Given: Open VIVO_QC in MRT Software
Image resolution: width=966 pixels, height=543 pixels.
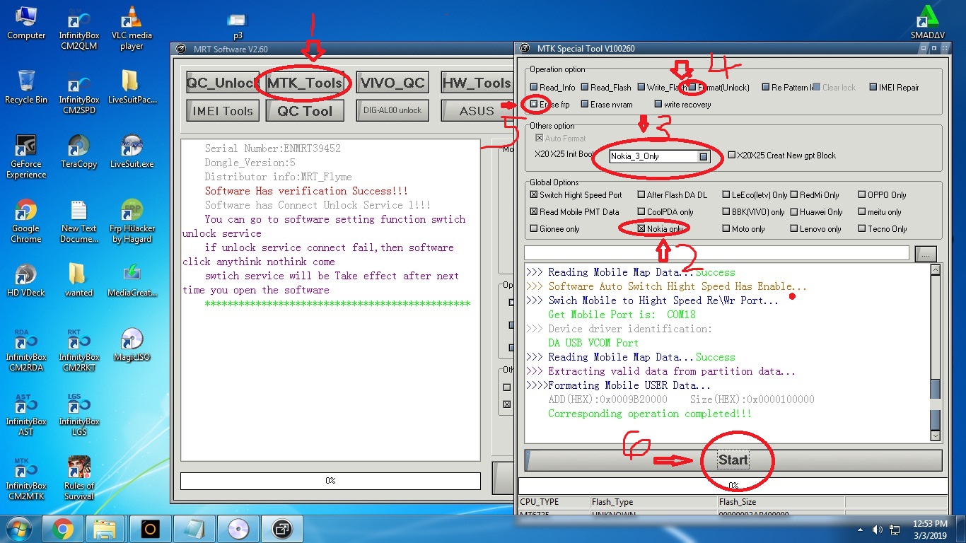Looking at the screenshot, I should pyautogui.click(x=392, y=83).
